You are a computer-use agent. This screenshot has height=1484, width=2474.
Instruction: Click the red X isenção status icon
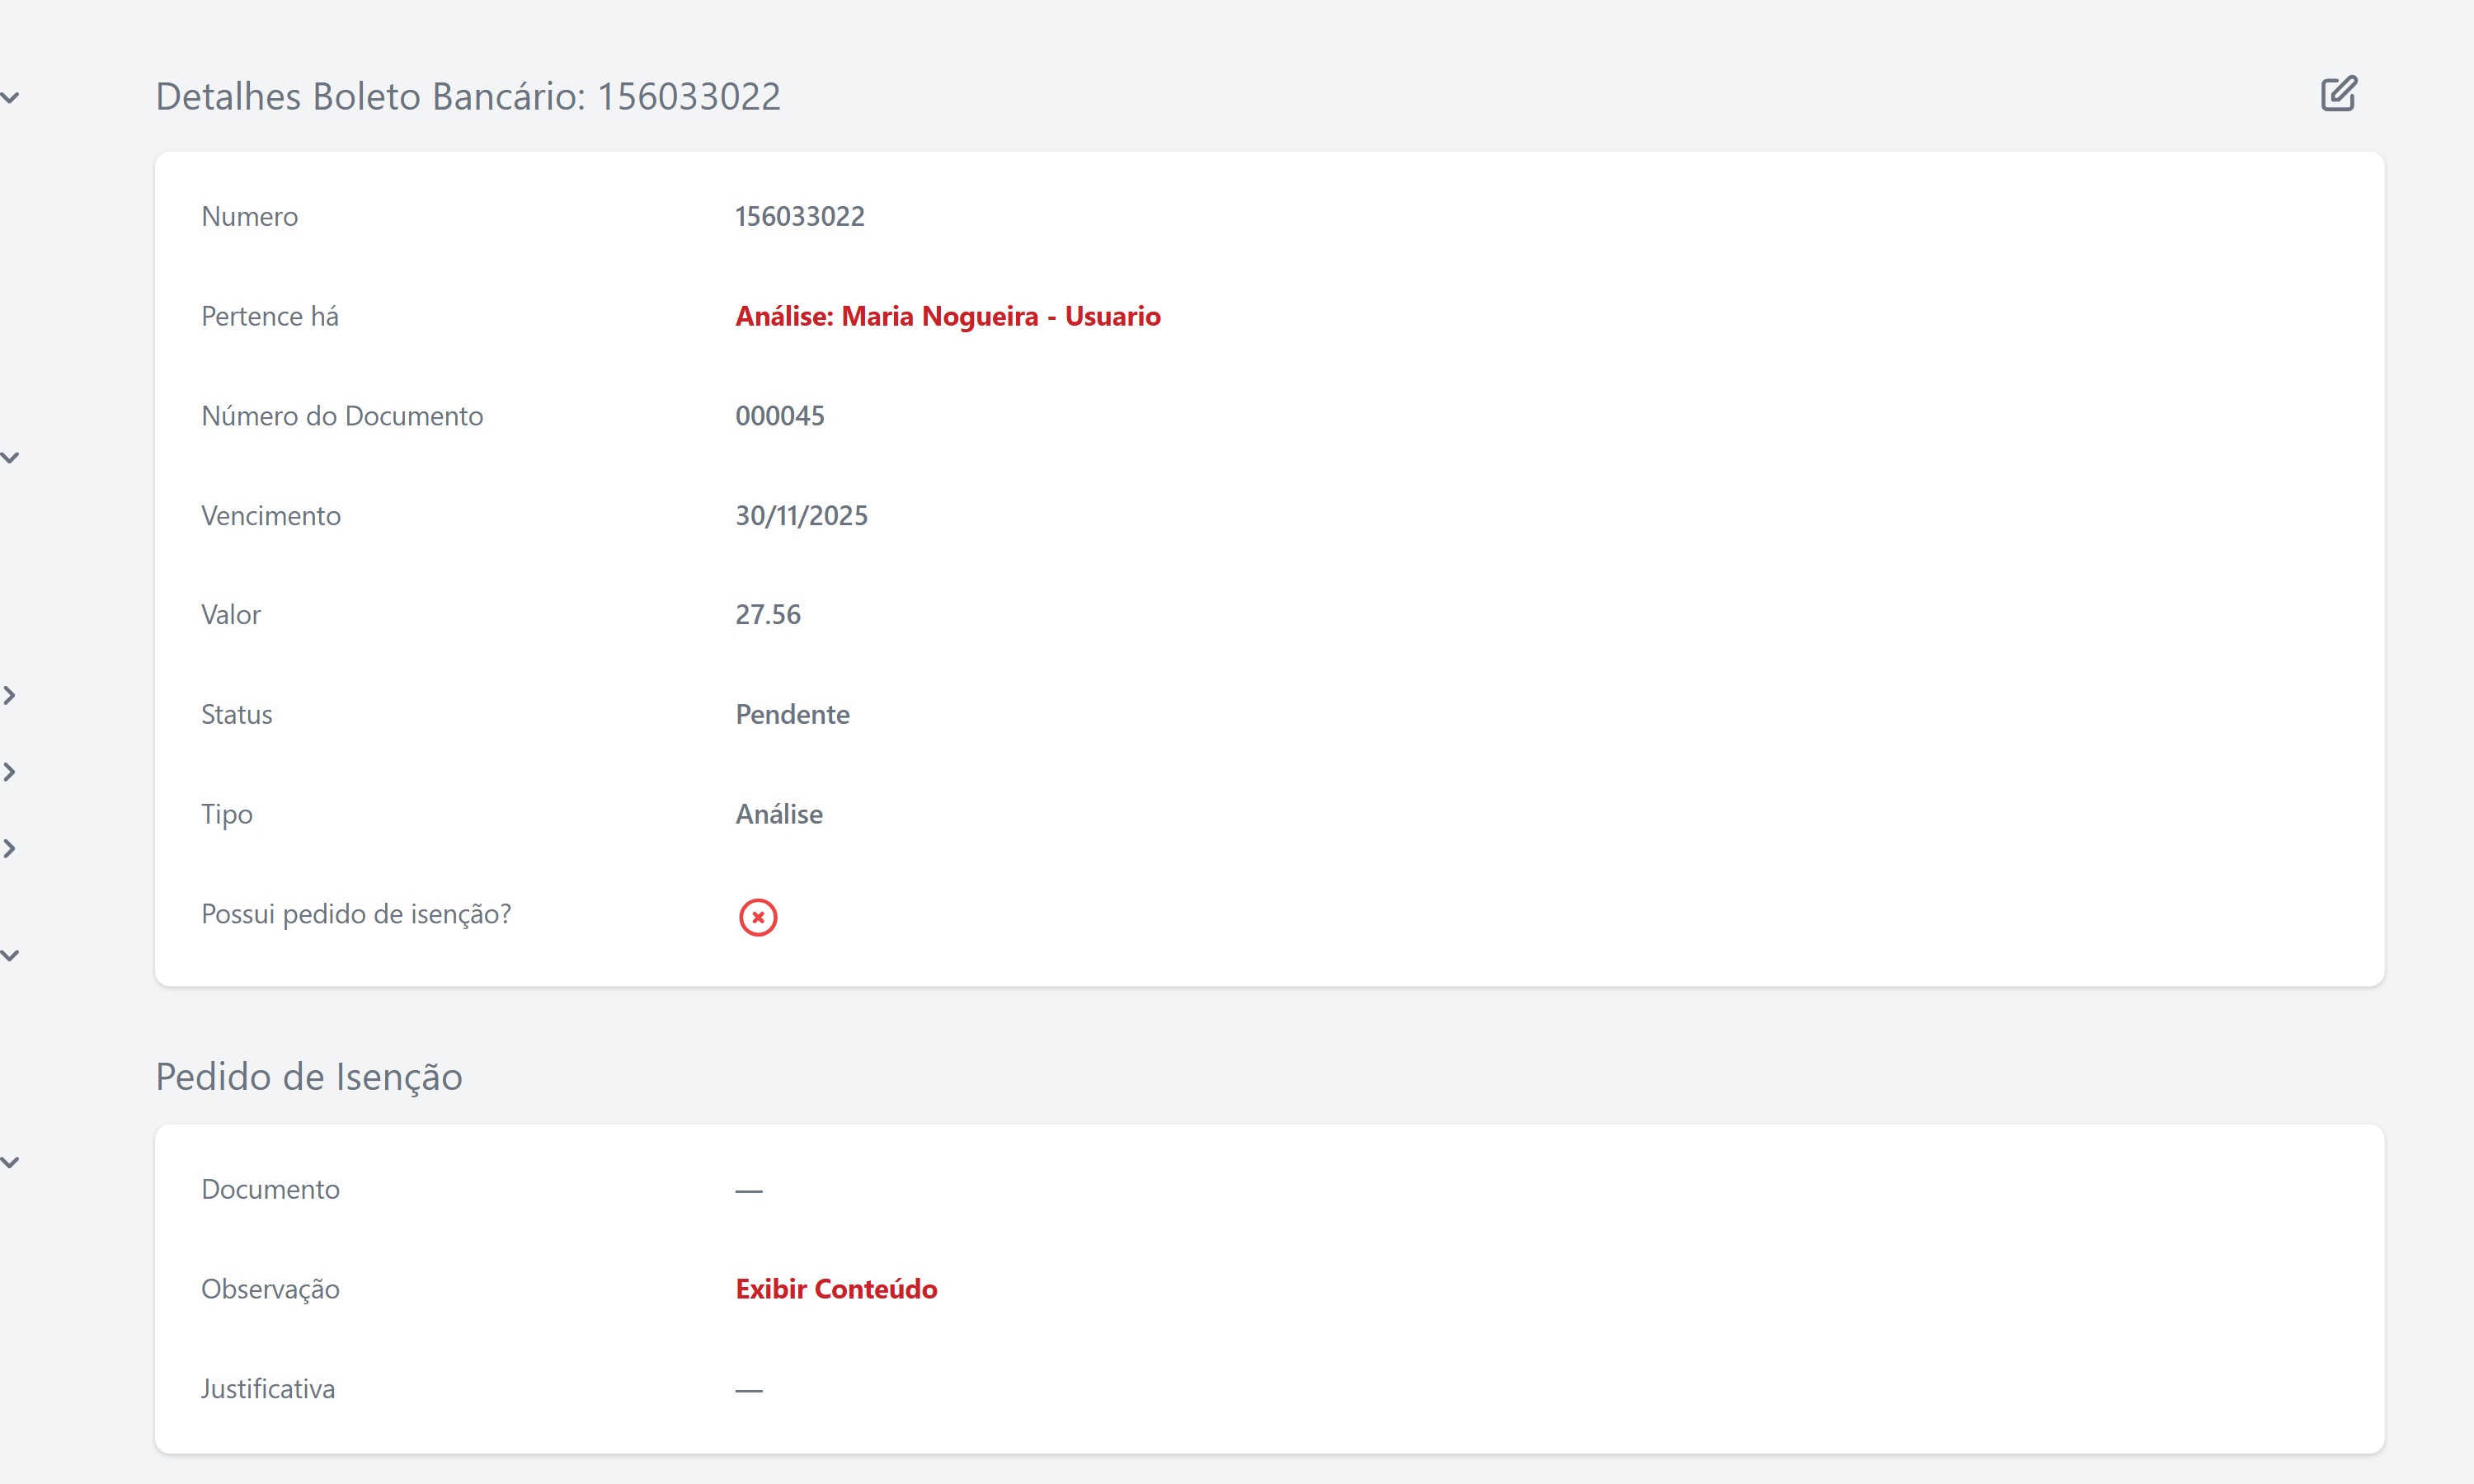click(x=757, y=917)
